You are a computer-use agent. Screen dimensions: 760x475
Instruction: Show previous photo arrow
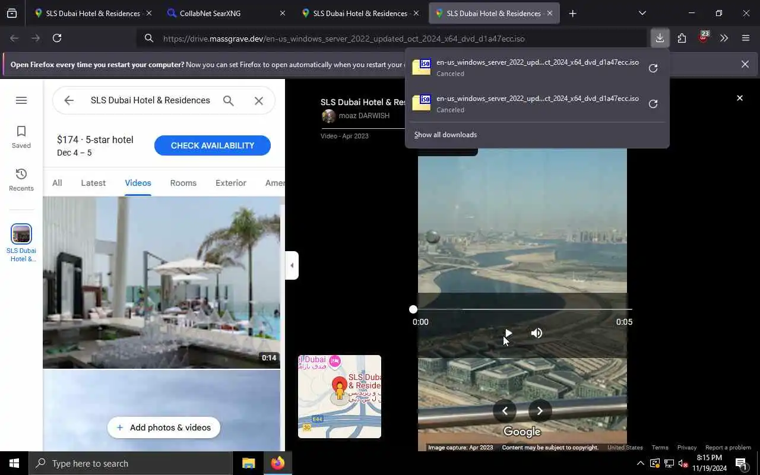coord(505,411)
